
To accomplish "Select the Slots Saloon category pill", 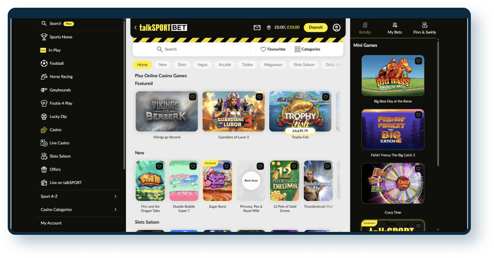I will 304,65.
